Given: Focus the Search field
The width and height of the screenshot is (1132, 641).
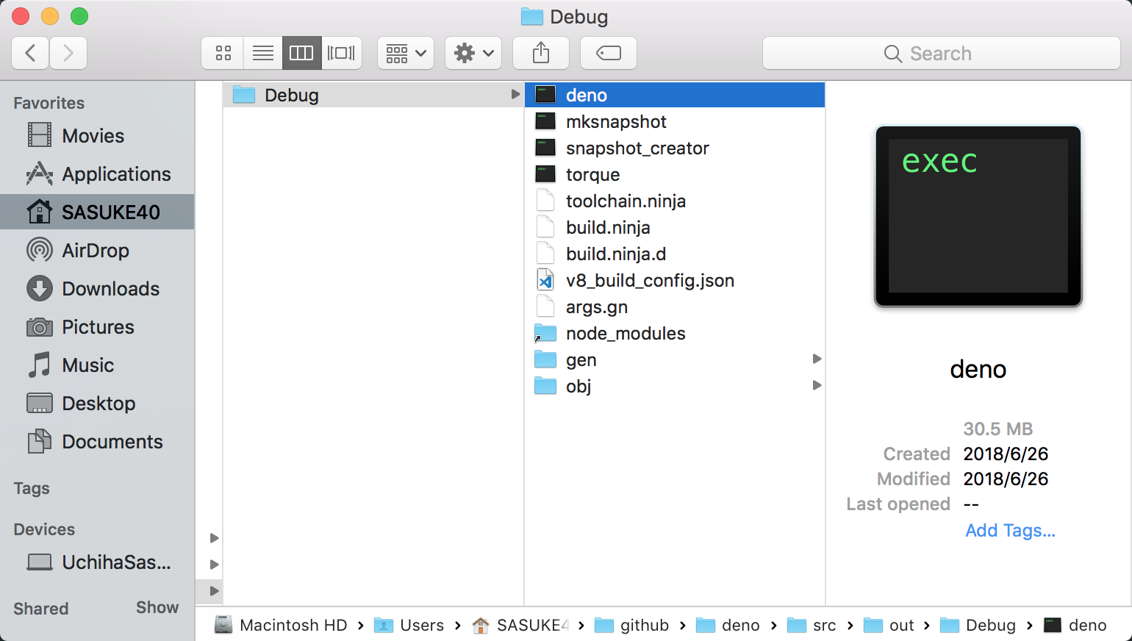Looking at the screenshot, I should (x=941, y=53).
